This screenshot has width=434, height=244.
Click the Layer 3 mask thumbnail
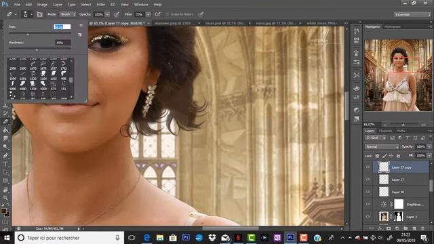[398, 217]
